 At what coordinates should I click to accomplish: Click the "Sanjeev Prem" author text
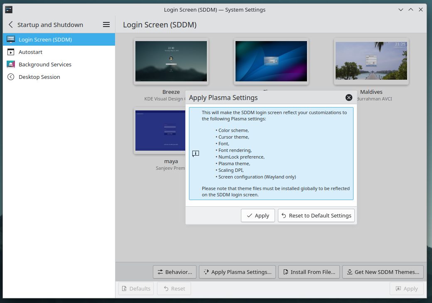pyautogui.click(x=171, y=168)
